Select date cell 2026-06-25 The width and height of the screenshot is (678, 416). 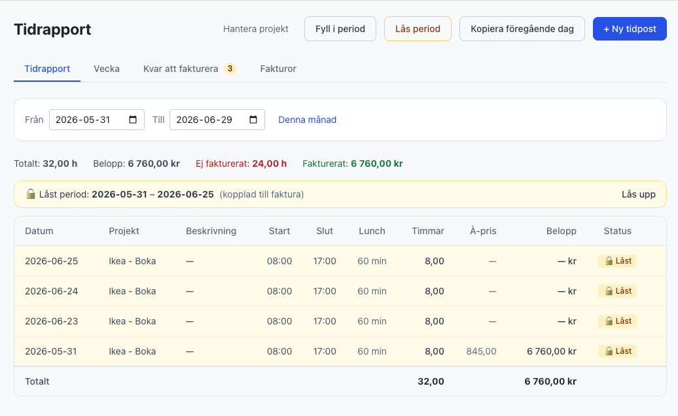click(x=52, y=261)
